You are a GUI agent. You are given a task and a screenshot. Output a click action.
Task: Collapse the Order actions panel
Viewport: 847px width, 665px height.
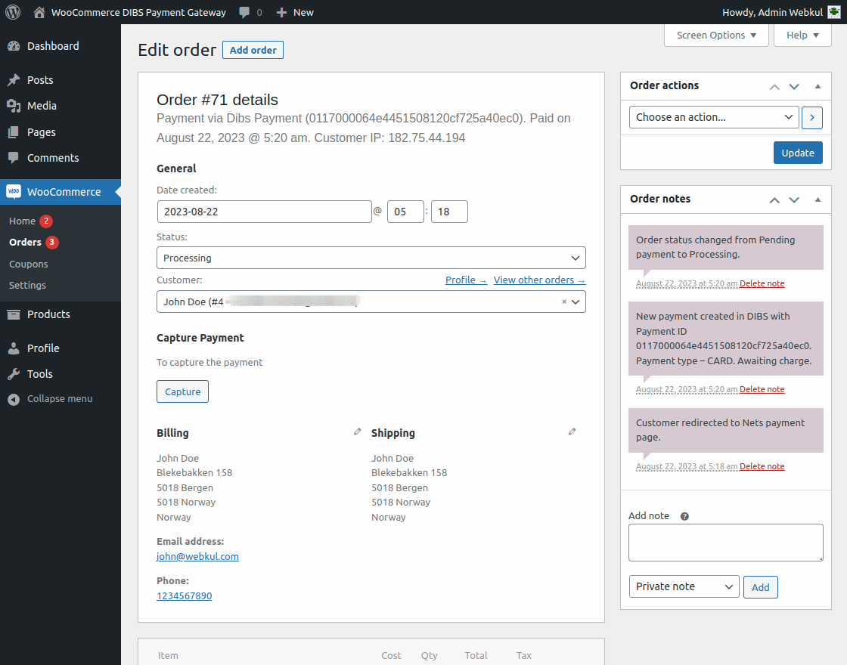coord(818,85)
